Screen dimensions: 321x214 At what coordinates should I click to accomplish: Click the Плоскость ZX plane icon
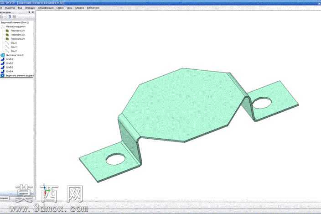point(7,35)
